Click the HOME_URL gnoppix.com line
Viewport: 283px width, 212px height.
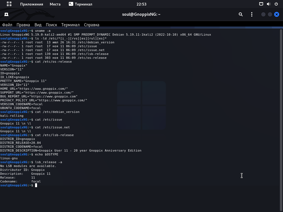click(34, 89)
